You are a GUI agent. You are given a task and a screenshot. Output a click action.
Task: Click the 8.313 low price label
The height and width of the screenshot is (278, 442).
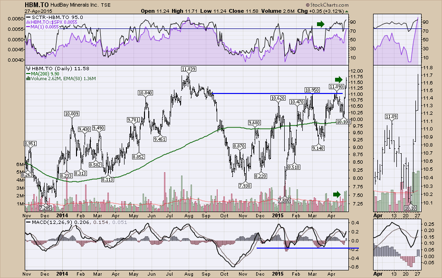click(x=80, y=173)
